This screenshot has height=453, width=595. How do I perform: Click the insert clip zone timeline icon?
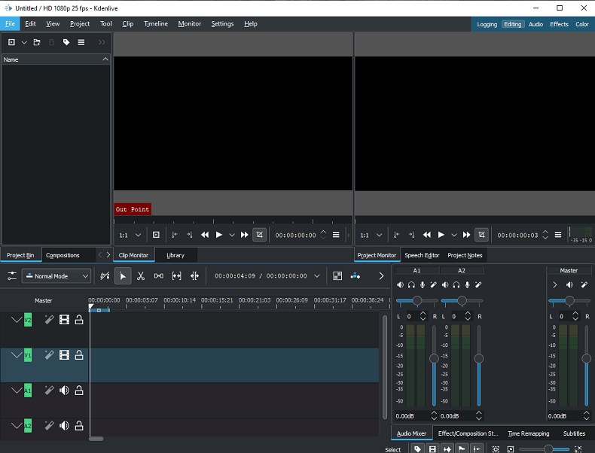click(355, 276)
